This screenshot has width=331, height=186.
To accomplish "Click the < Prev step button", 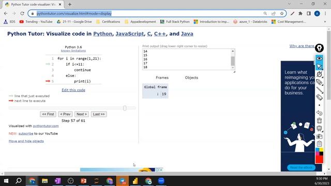I will pos(65,114).
